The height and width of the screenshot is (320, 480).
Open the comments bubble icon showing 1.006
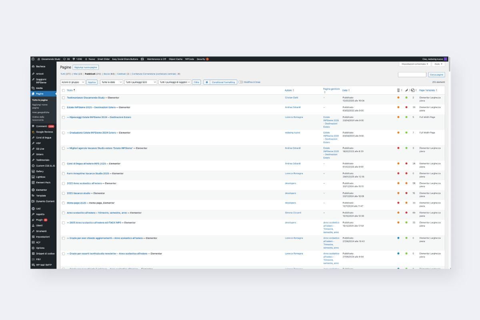[74, 59]
